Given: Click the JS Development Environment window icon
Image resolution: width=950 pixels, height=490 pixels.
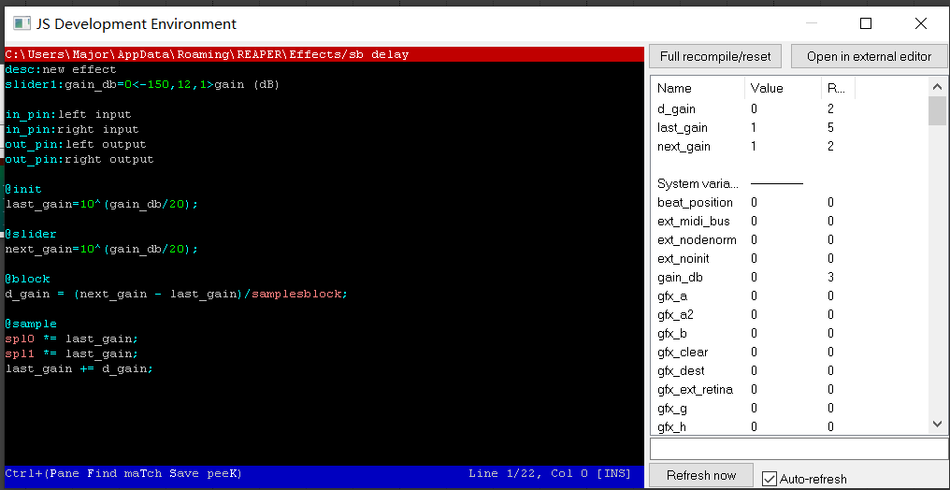Looking at the screenshot, I should coord(22,23).
